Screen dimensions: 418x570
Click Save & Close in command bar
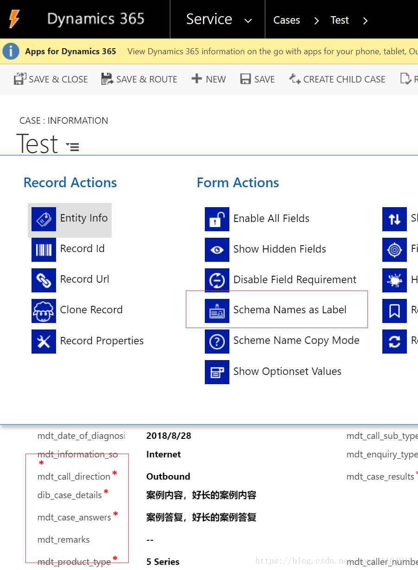(x=51, y=79)
